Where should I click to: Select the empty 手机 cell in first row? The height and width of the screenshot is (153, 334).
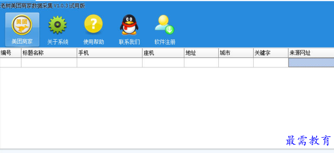110,63
